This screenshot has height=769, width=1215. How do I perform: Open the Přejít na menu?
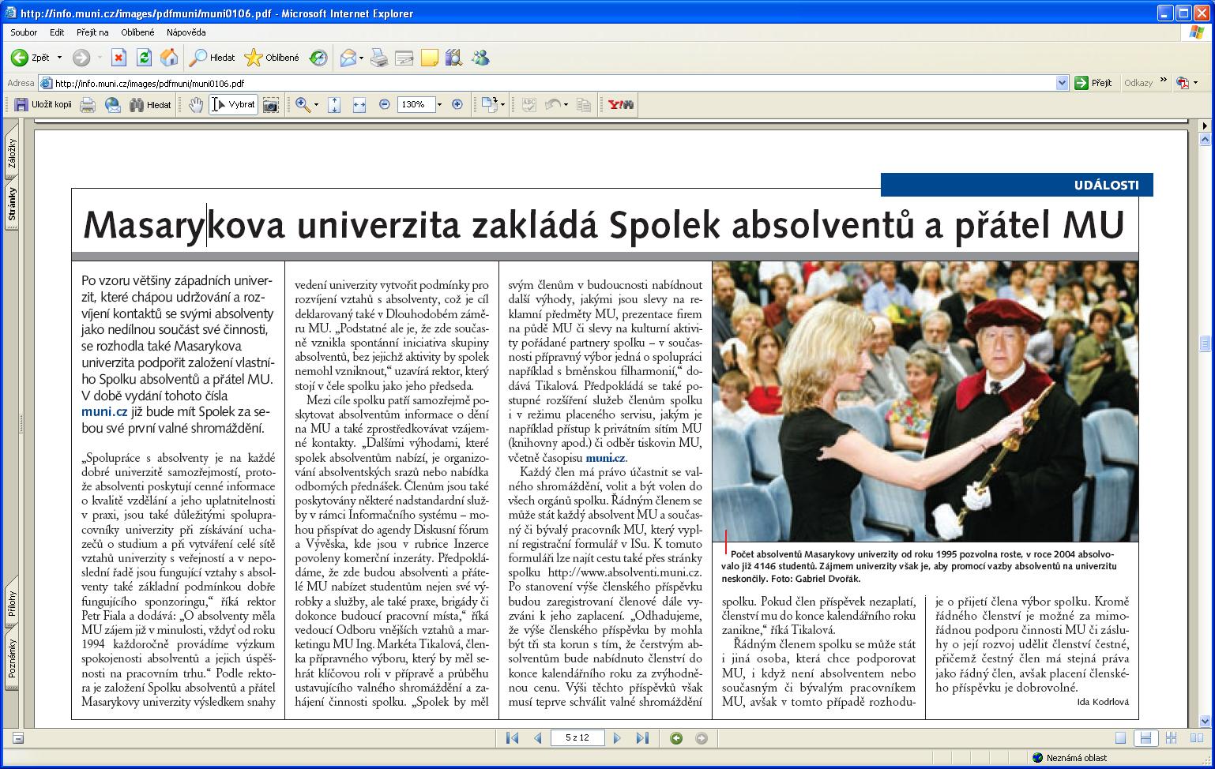[x=92, y=32]
